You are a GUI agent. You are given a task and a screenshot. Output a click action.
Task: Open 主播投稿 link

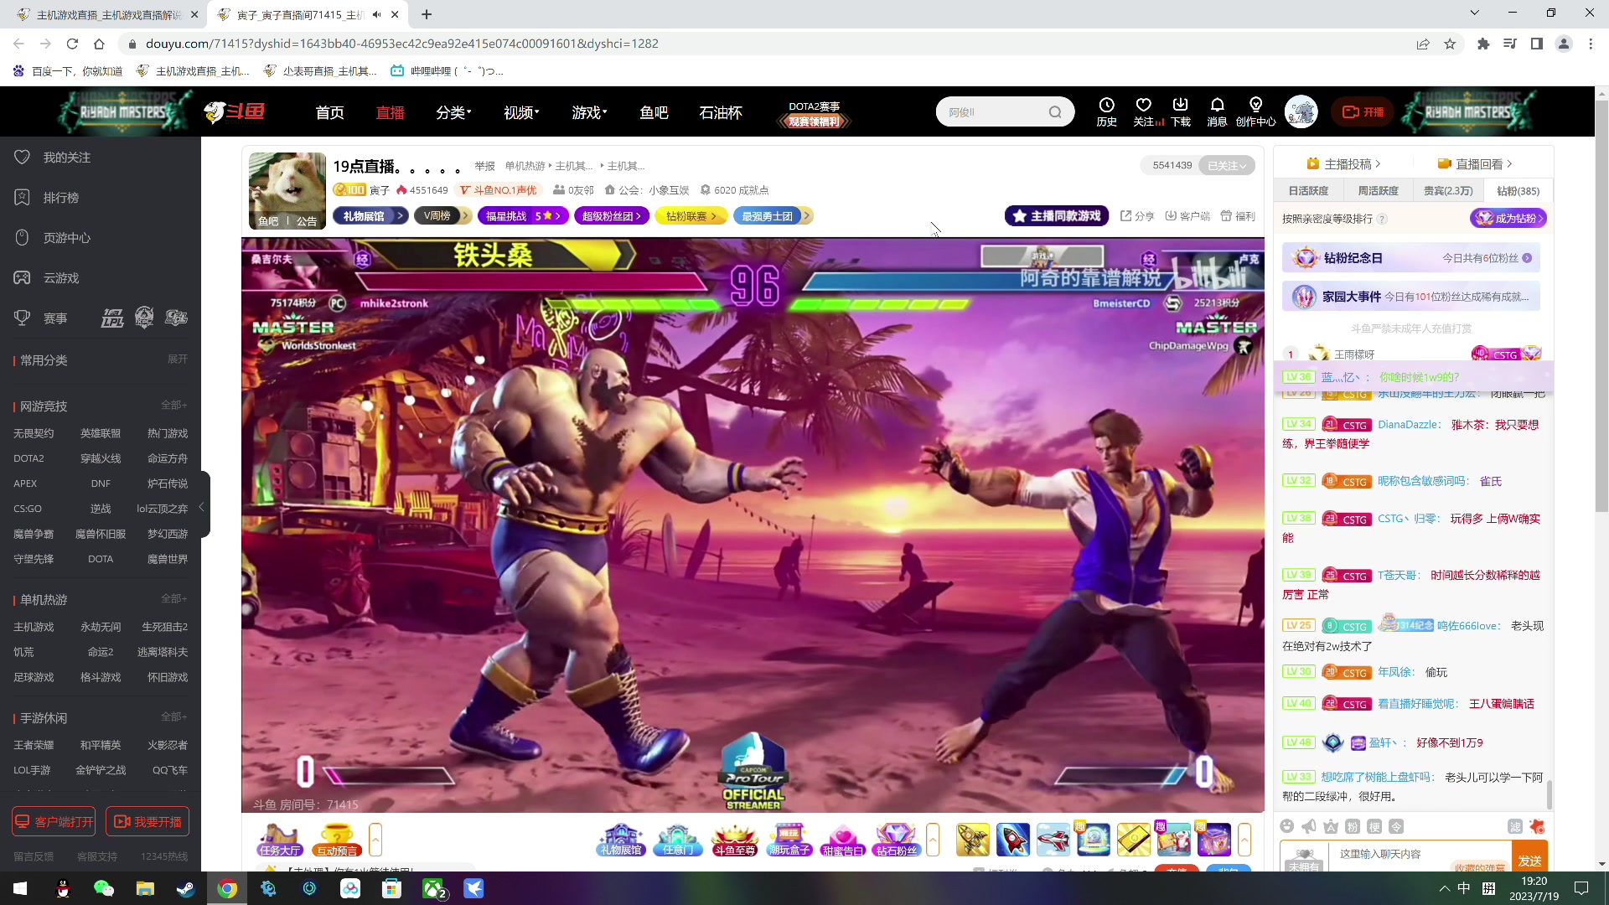coord(1343,164)
